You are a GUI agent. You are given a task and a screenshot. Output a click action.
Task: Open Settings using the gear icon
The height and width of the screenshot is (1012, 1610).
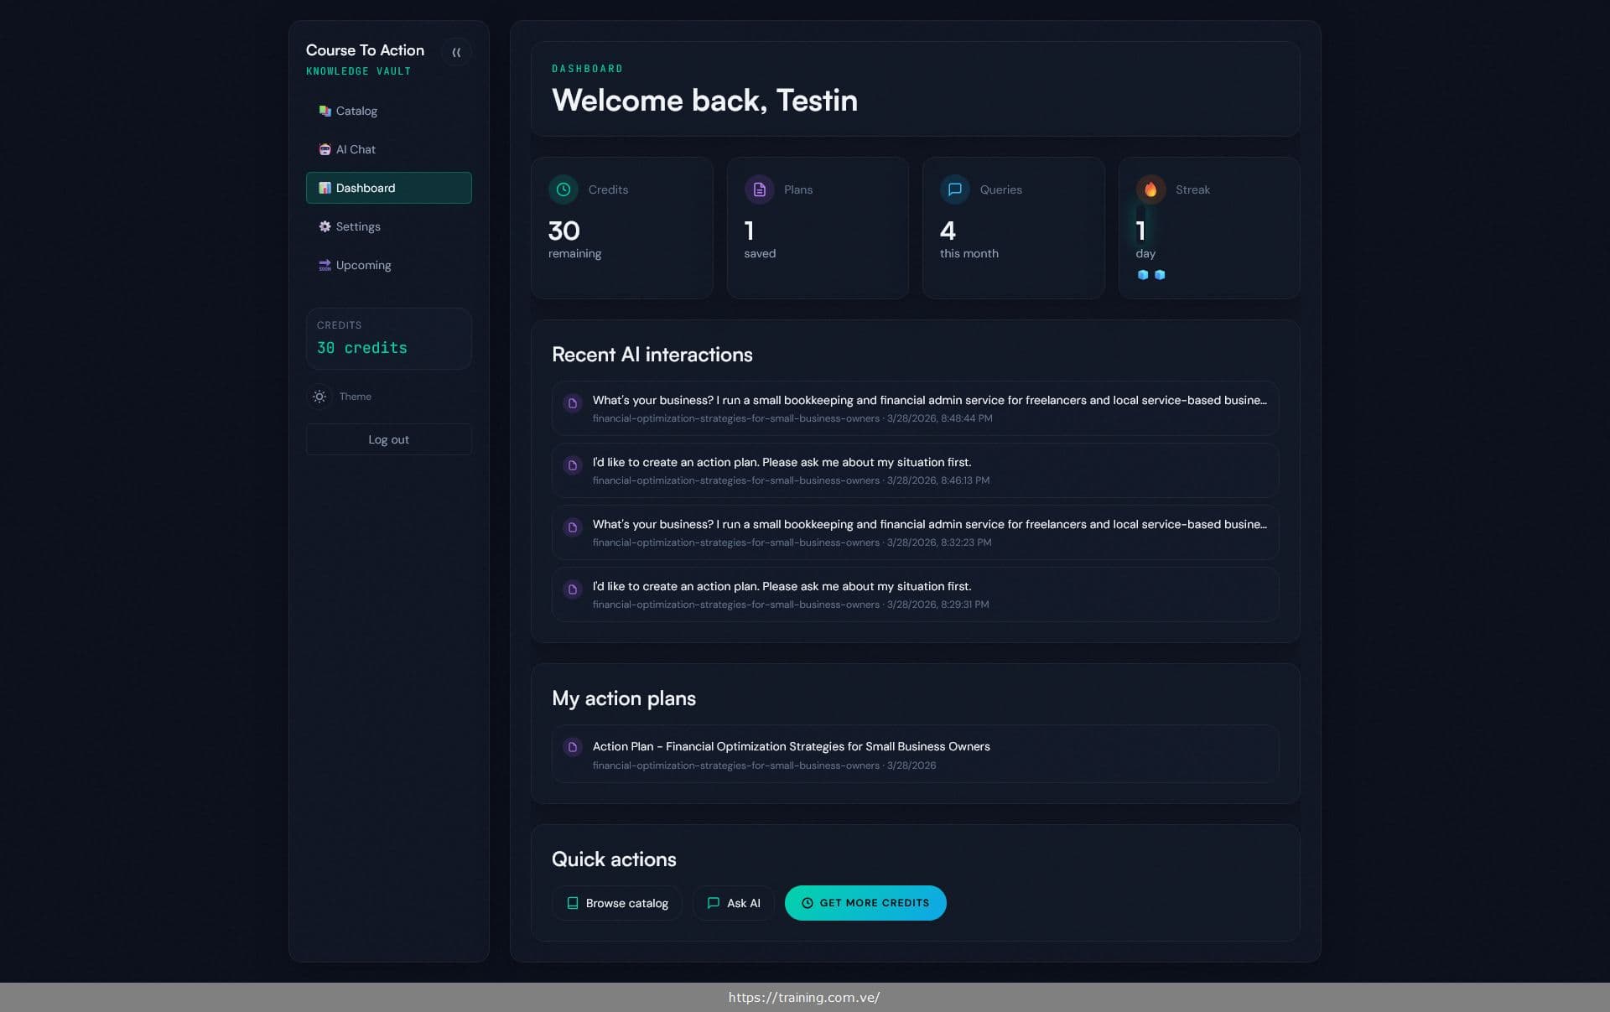[325, 226]
